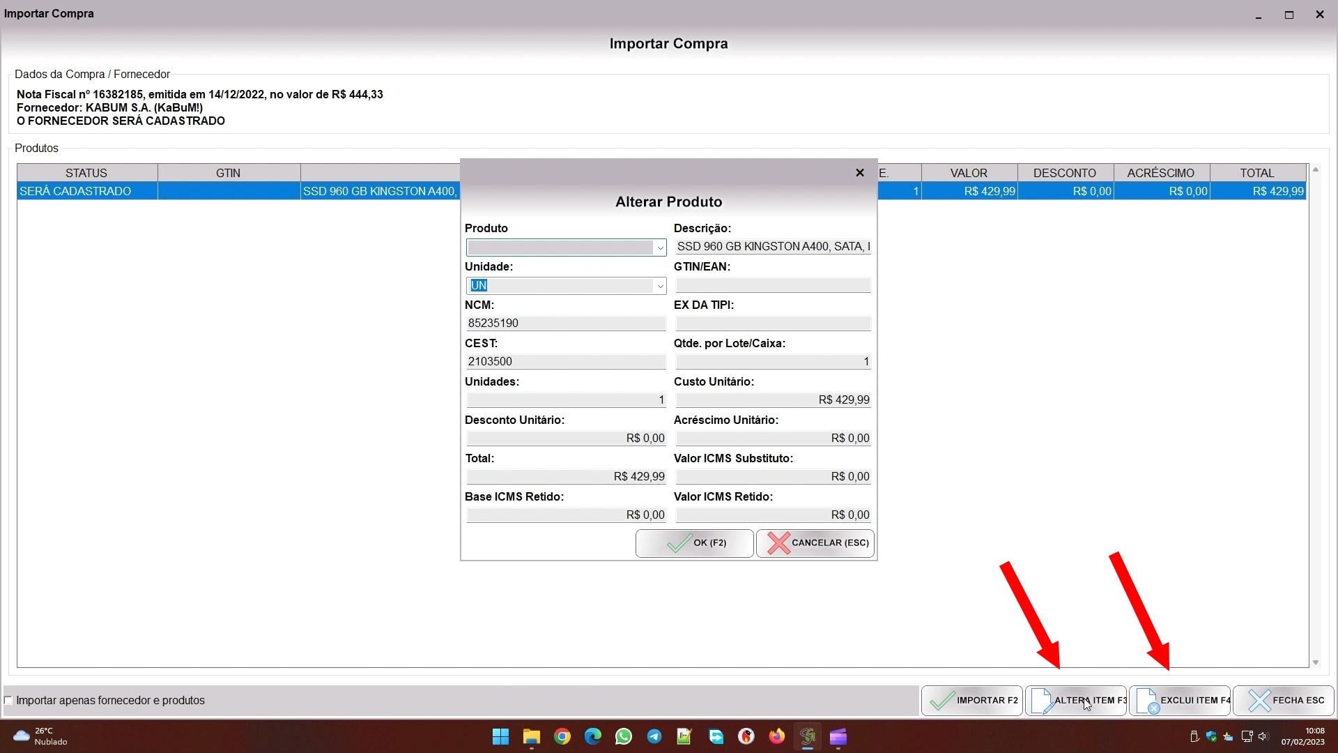Click the Base ICMS Retido field
Viewport: 1338px width, 753px height.
point(566,515)
